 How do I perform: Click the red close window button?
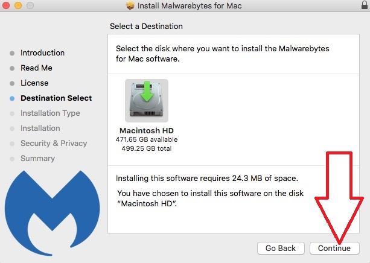6,5
